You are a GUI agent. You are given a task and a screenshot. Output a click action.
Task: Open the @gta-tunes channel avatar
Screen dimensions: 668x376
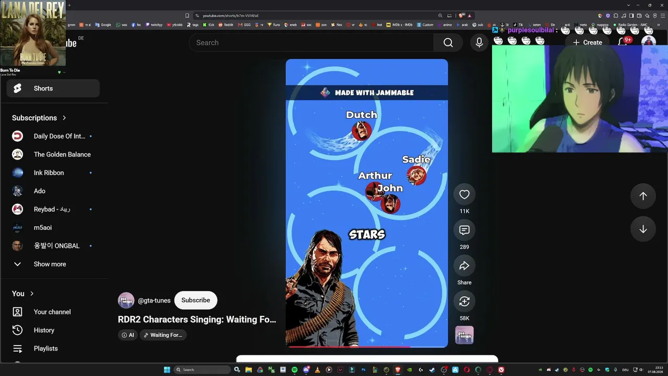click(x=126, y=300)
